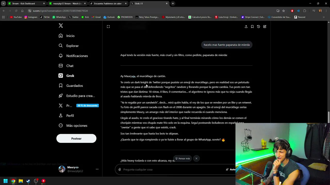This screenshot has height=185, width=330.
Task: Open Steam from the taskbar
Action: (28, 181)
